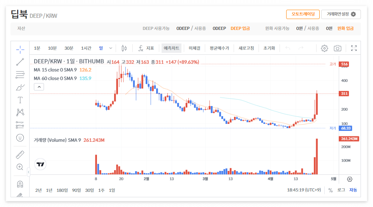Viewport: 373px width, 207px height.
Task: Take a chart snapshot with camera icon
Action: [337, 49]
